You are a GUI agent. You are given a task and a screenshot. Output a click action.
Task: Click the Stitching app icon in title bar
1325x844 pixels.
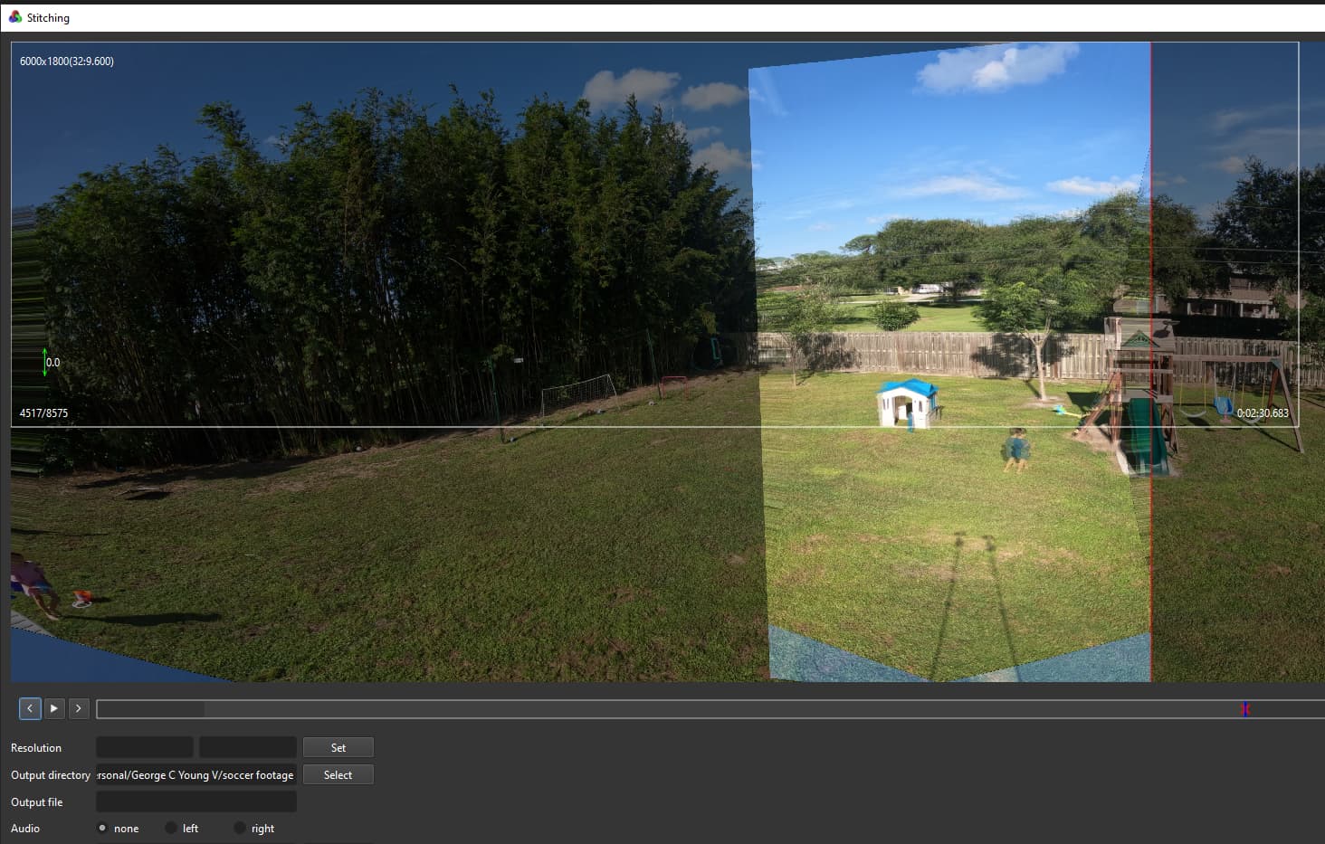[x=14, y=17]
